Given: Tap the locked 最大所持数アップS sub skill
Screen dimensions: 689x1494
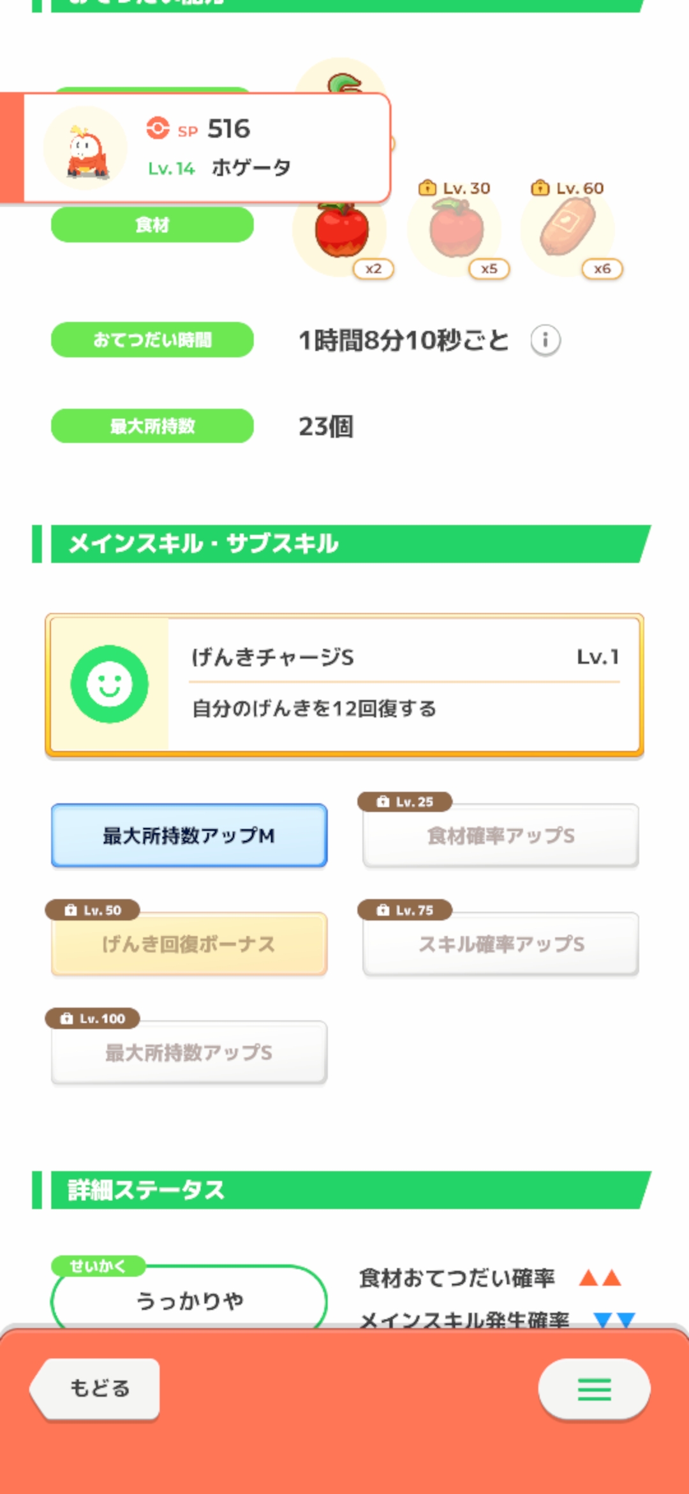Looking at the screenshot, I should point(189,1052).
